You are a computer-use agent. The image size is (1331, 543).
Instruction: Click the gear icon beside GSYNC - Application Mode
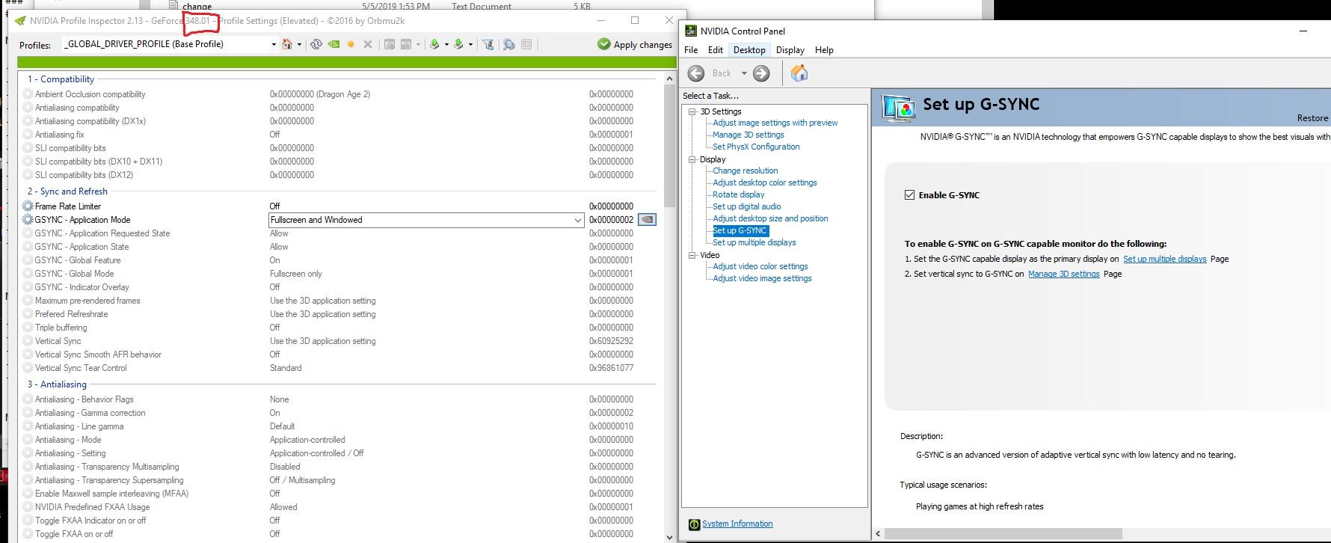click(28, 220)
